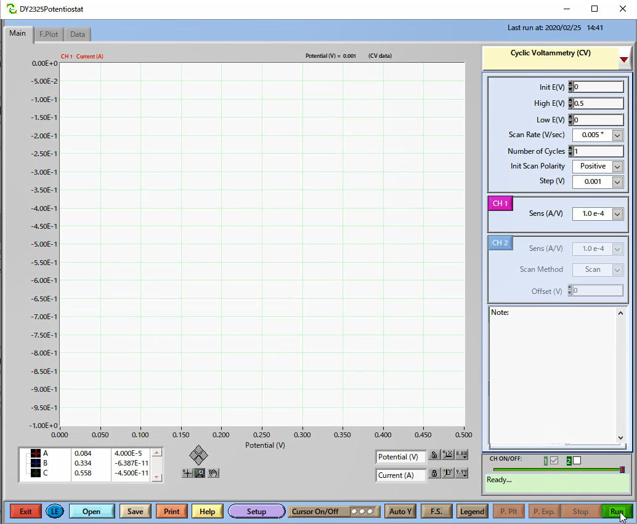Select the pan hand tool

(213, 473)
